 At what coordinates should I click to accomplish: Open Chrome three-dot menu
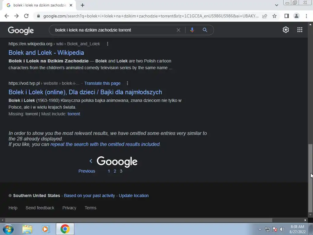tap(306, 16)
